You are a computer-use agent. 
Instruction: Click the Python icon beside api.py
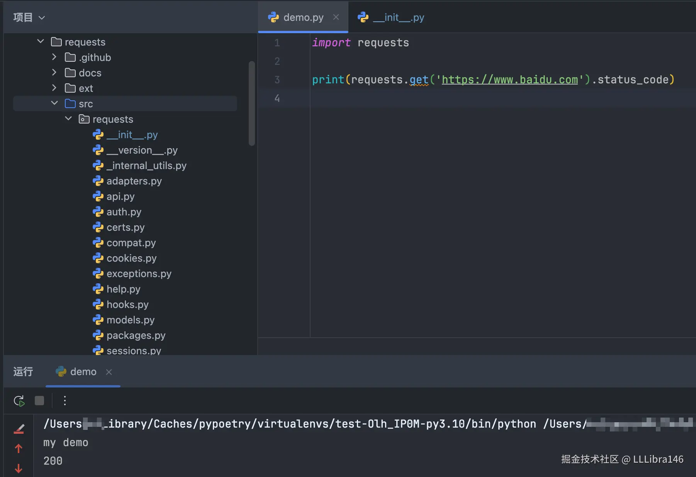[x=98, y=196]
